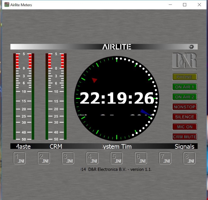This screenshot has height=200, width=208.
Task: Select channel 5 line button
Action: pos(116,158)
